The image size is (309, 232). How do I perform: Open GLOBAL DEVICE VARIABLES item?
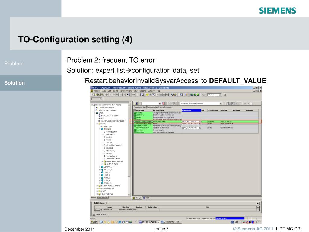[x=113, y=121]
